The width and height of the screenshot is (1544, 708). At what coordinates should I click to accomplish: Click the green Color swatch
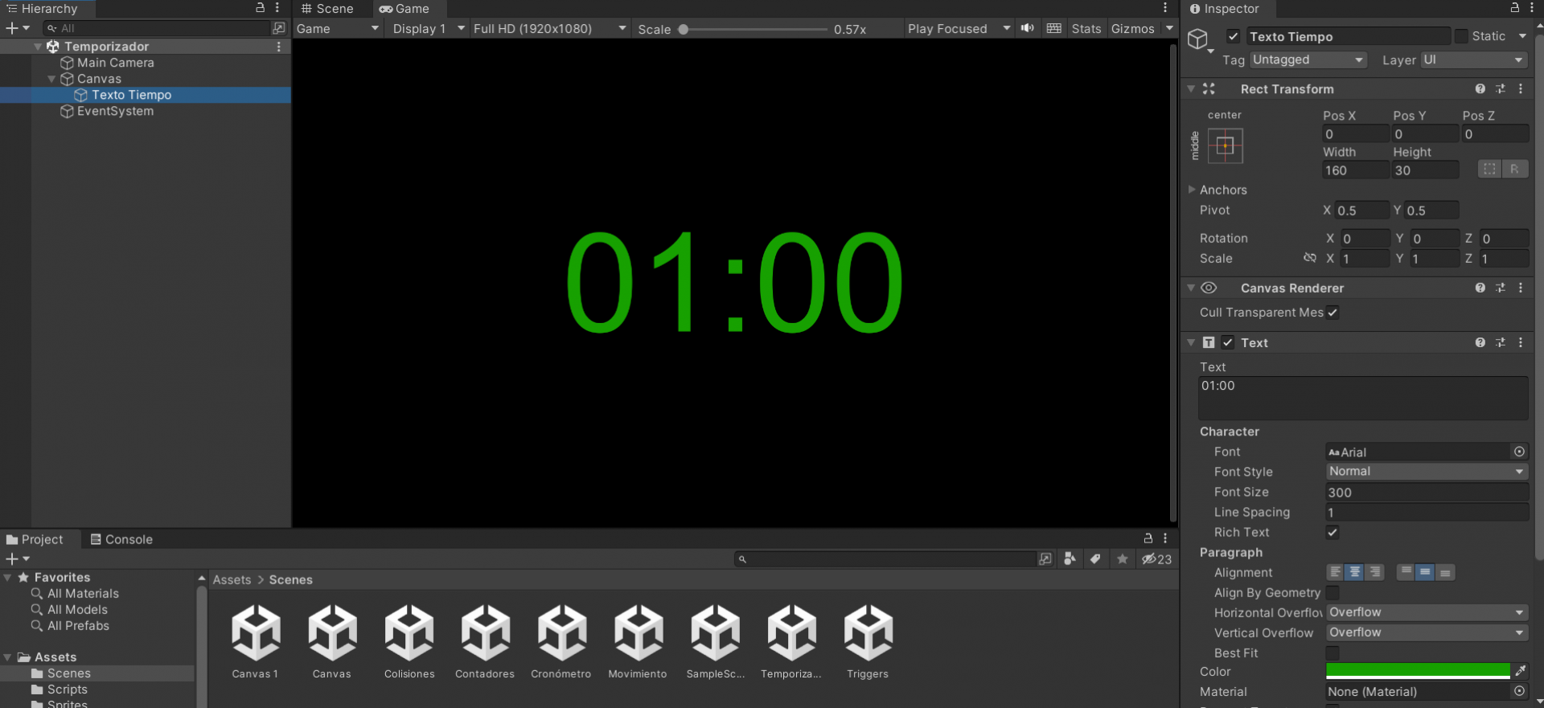point(1417,671)
